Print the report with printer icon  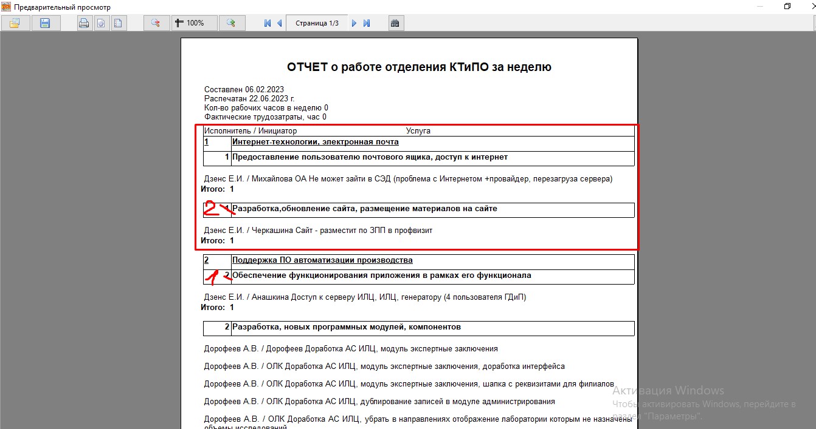(84, 23)
